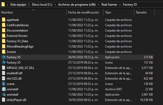The width and height of the screenshot is (163, 105).
Task: Open the chevron after Disco local (C:)
Action: pos(56,5)
